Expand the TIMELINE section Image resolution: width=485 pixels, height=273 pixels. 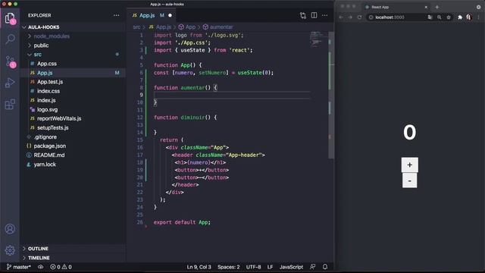[x=73, y=258]
